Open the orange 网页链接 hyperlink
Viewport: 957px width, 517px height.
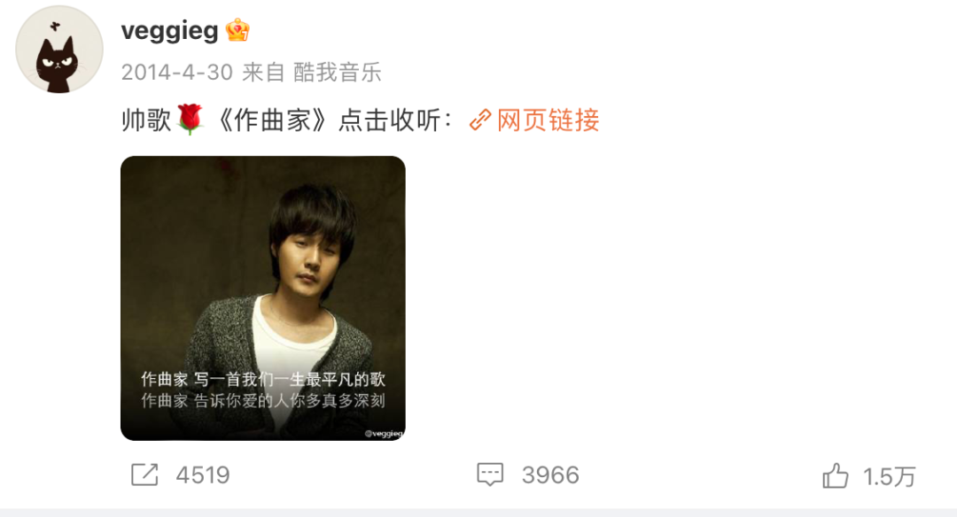(549, 120)
